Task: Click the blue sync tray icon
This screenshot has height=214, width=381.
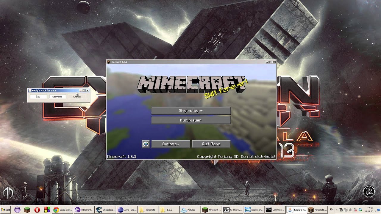Action: coord(360,210)
